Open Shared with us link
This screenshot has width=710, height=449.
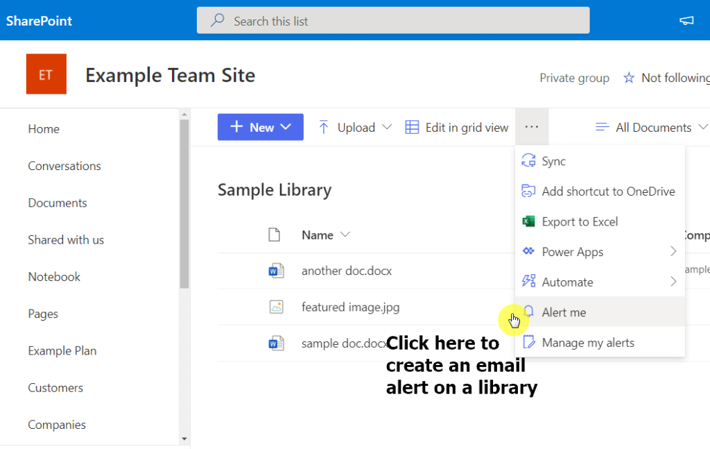[66, 239]
